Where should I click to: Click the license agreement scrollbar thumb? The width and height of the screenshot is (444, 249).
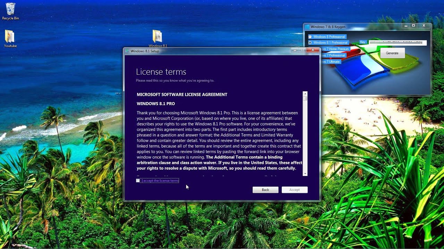point(305,98)
